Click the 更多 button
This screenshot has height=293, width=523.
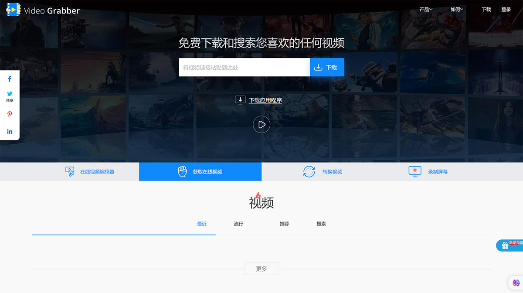[261, 269]
